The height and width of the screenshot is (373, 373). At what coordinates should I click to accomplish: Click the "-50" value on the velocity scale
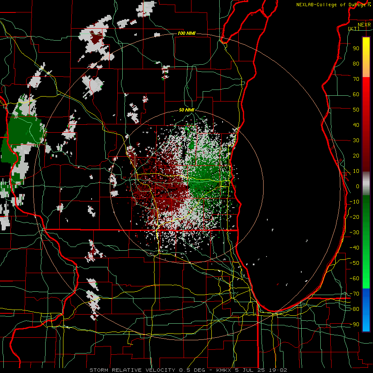coord(354,263)
